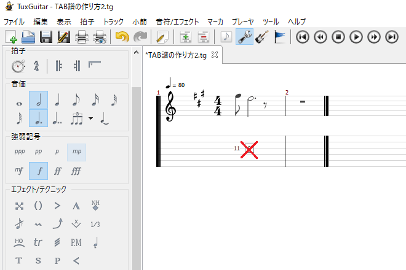
Task: Set dynamic to mp
Action: (x=77, y=152)
